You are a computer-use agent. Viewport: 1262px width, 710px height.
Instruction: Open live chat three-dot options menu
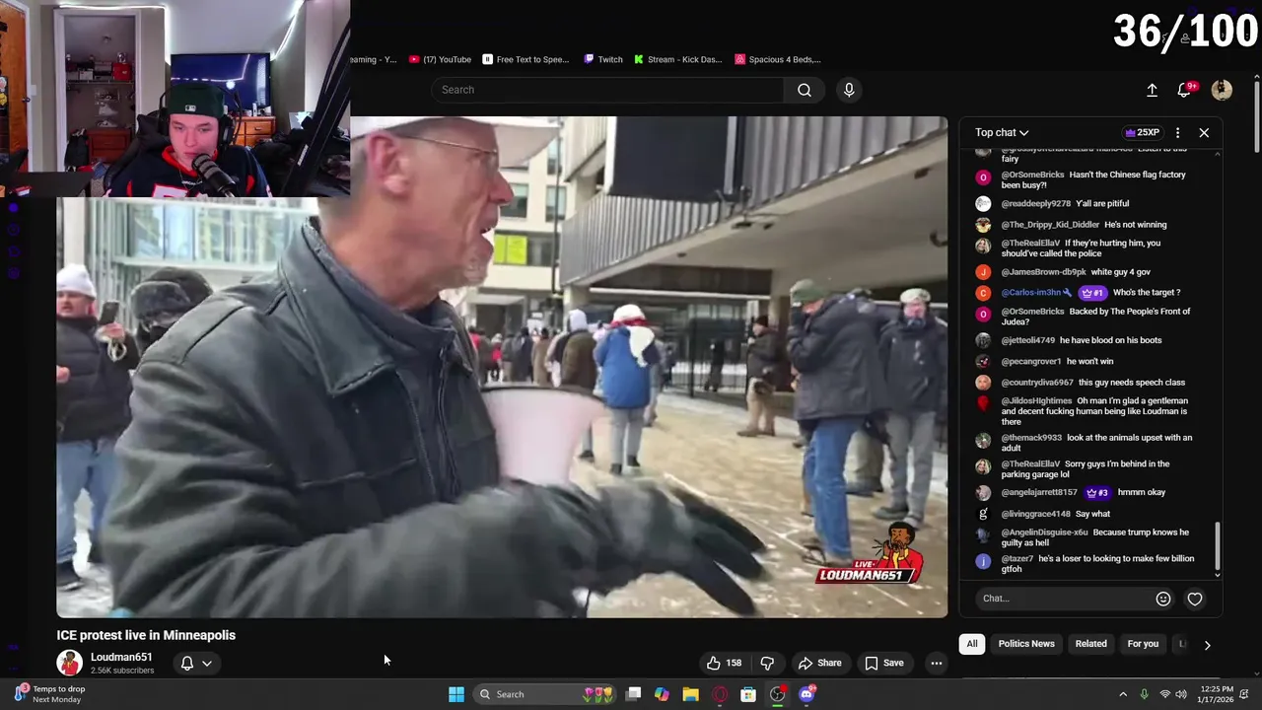(x=1177, y=132)
